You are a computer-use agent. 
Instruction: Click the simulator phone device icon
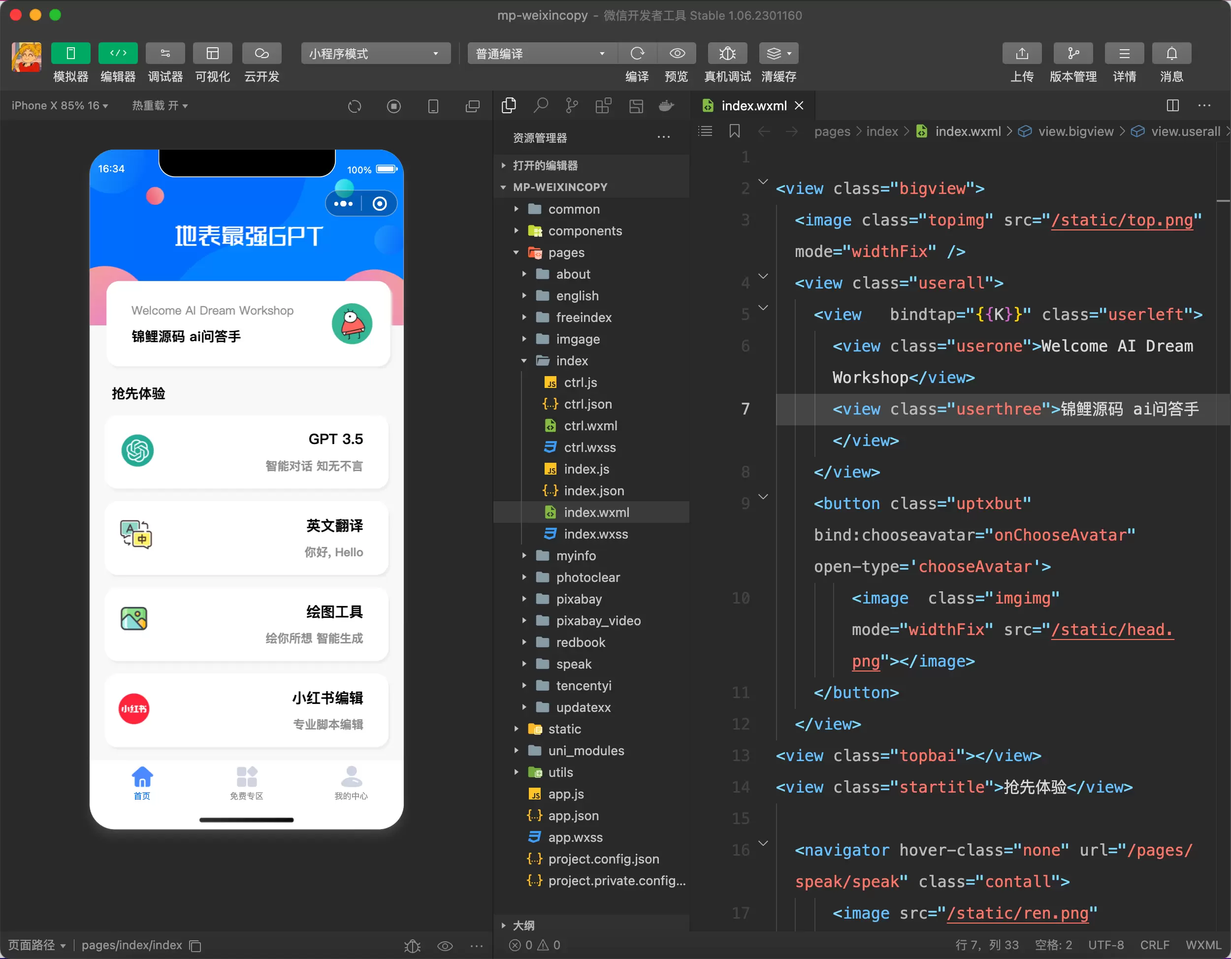point(433,106)
